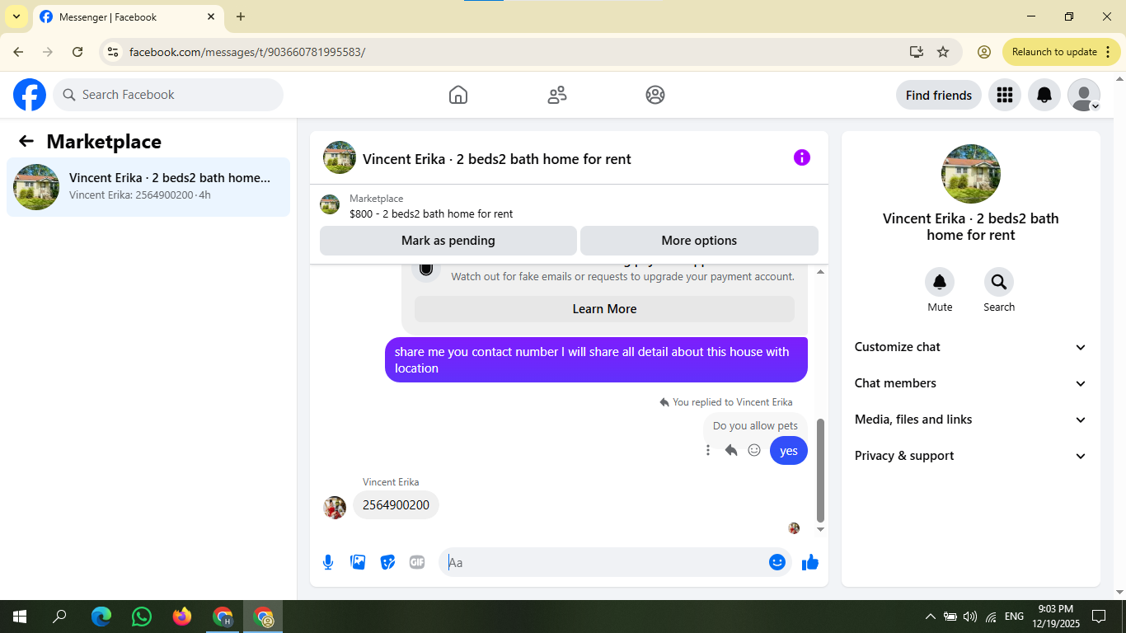
Task: View site information icon in address bar
Action: click(x=114, y=52)
